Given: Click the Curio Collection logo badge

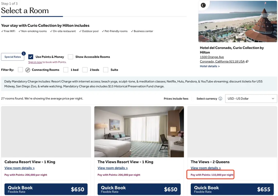Looking at the screenshot, I should (x=203, y=5).
